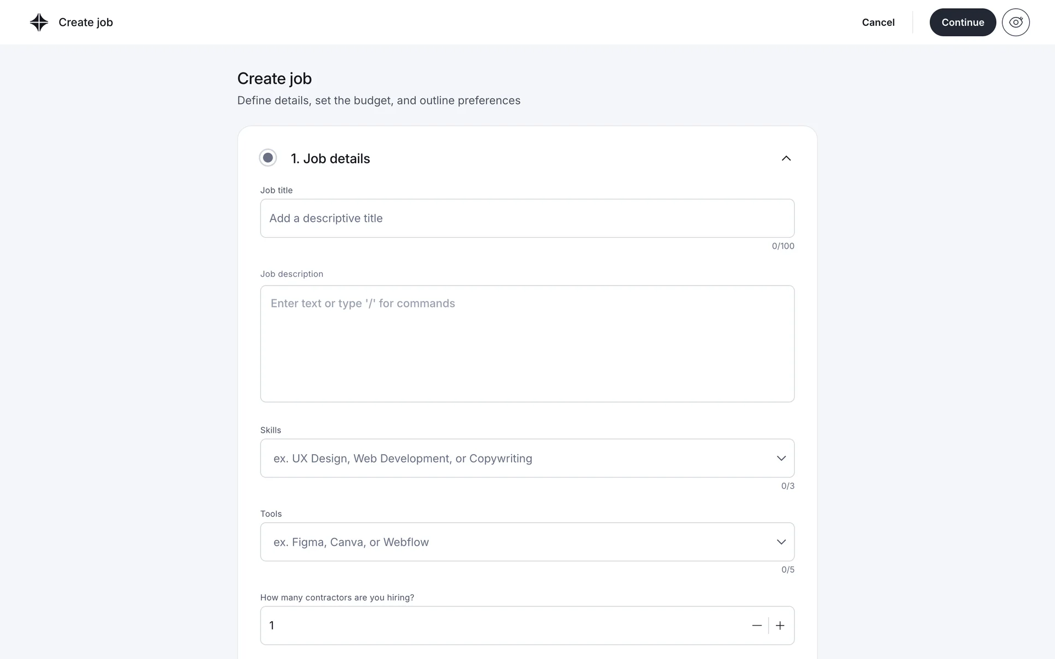This screenshot has height=659, width=1055.
Task: Click the eye preview icon button
Action: point(1015,23)
